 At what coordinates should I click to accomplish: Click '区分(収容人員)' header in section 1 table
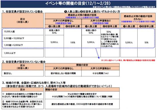(x=23, y=21)
